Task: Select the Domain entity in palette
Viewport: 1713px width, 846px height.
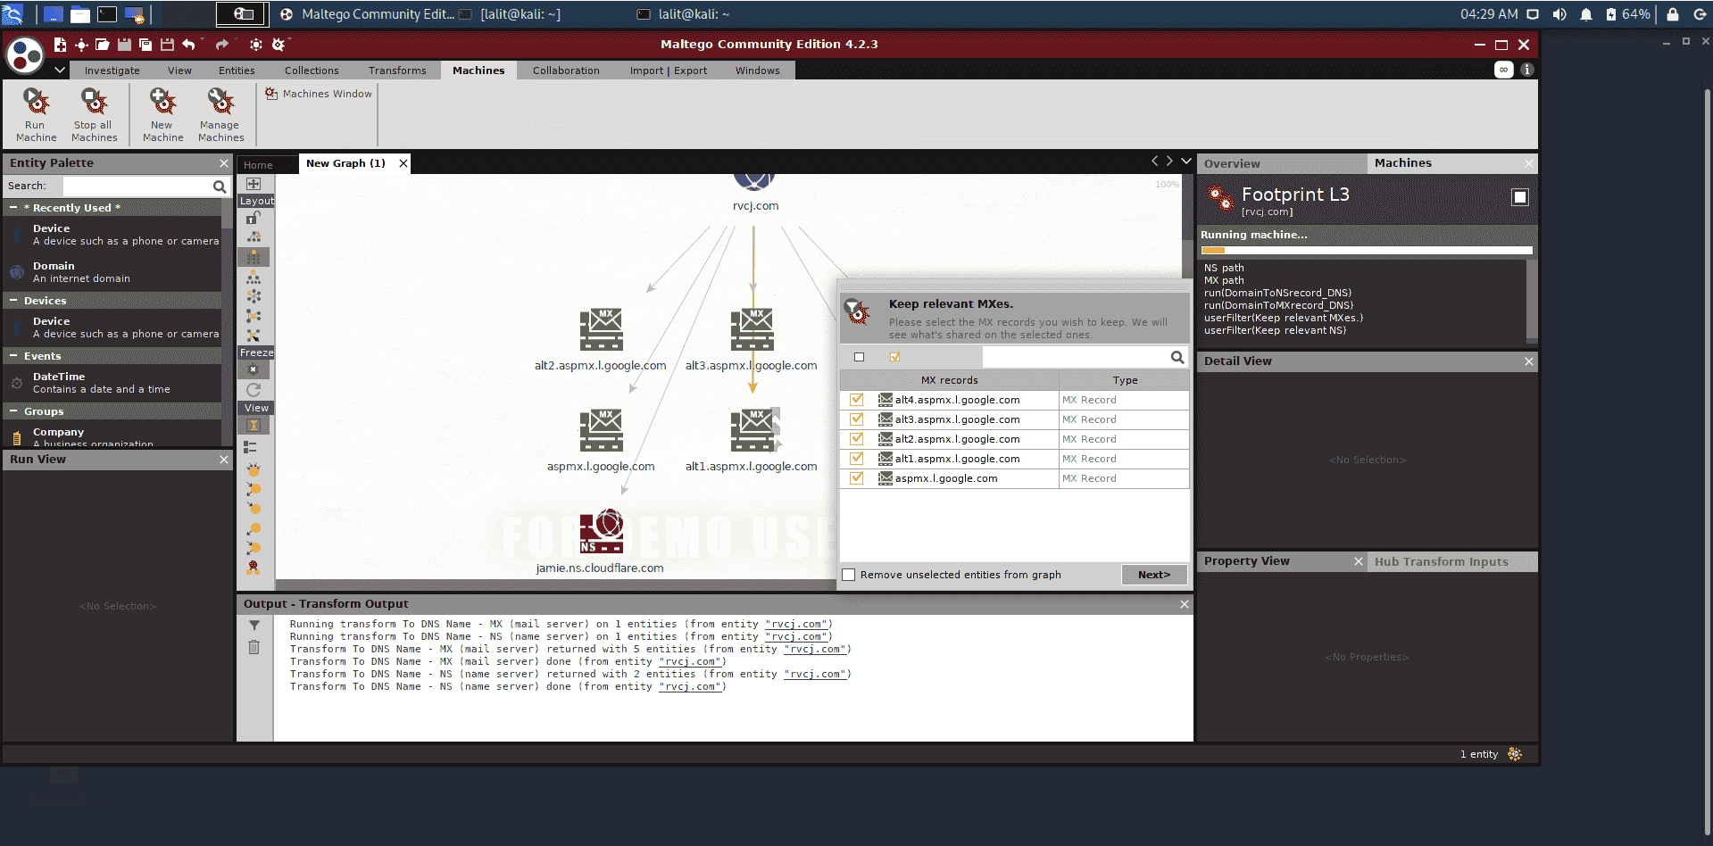Action: 112,272
